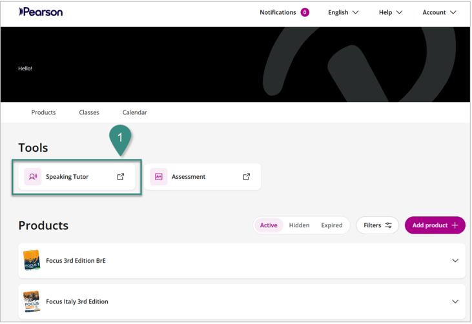Click the Add product button
This screenshot has height=324, width=472.
[x=435, y=225]
